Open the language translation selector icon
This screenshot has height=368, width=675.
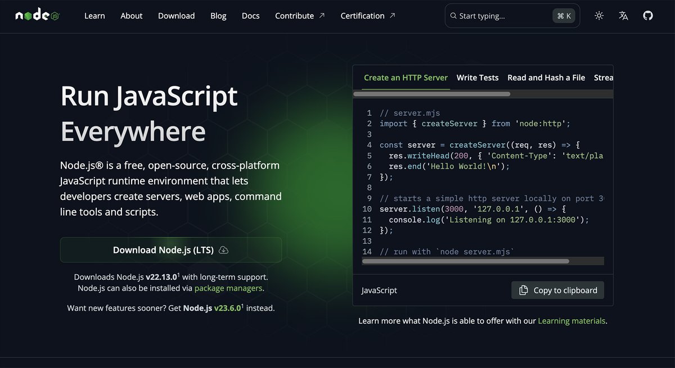click(x=623, y=16)
